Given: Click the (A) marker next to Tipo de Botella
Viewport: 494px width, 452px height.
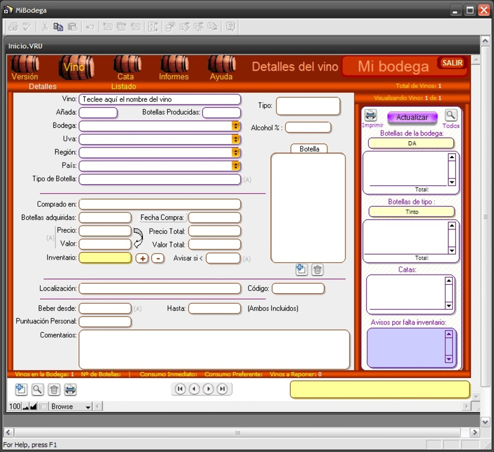Looking at the screenshot, I should click(247, 180).
